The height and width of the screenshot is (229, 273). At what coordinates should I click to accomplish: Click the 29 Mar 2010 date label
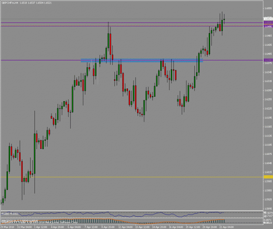7,227
